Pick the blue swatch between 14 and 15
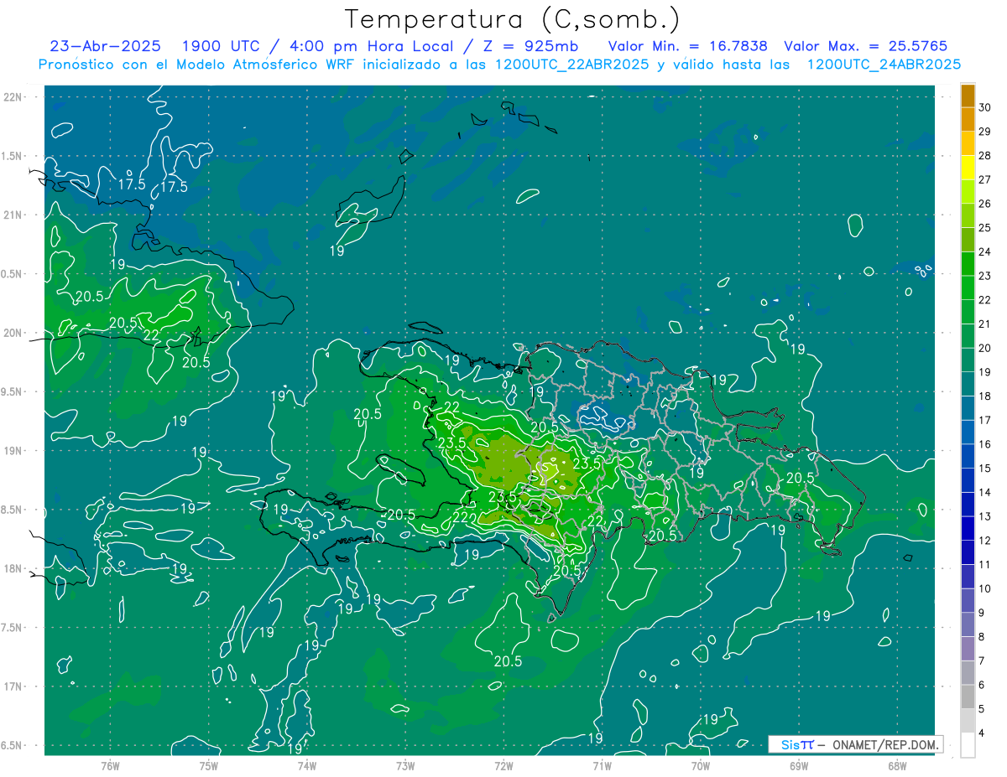 pyautogui.click(x=968, y=480)
